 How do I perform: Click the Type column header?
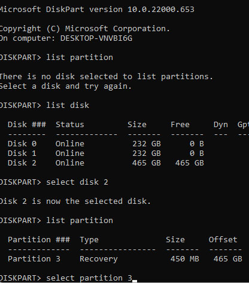point(89,240)
